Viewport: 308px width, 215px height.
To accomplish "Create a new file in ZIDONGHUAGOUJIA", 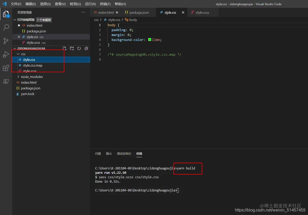I will [x=65, y=48].
